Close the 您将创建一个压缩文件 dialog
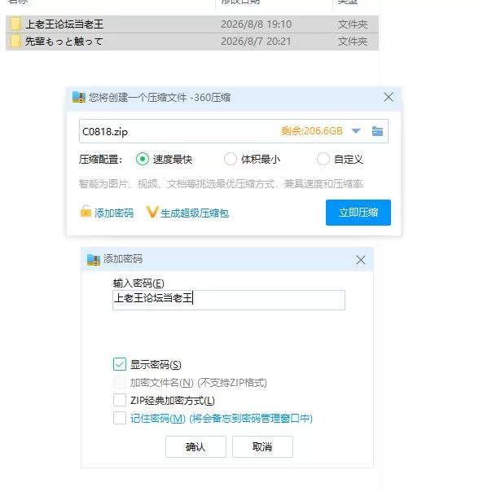The height and width of the screenshot is (492, 479). point(389,97)
